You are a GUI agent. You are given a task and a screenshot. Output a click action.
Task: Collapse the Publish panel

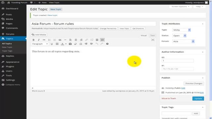click(203, 78)
